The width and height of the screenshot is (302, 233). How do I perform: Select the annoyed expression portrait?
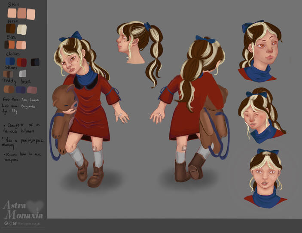point(260,51)
